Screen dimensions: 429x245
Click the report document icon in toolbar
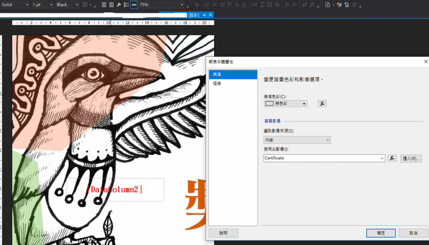coord(328,5)
